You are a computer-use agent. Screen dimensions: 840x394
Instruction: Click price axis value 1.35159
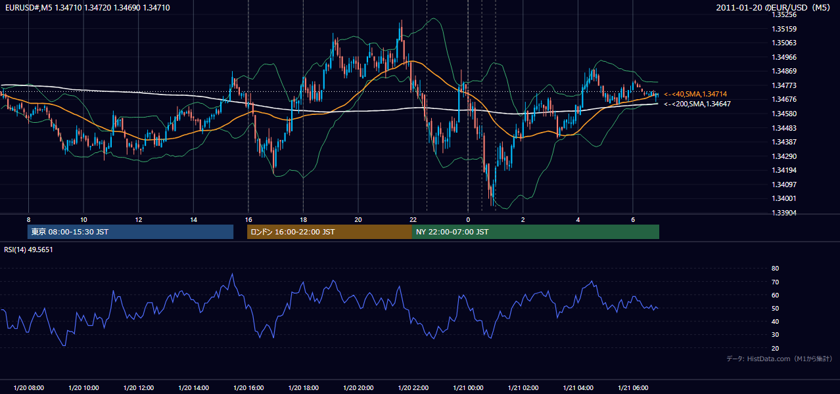tap(783, 29)
